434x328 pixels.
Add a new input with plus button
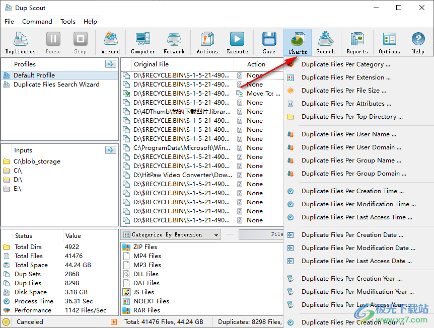tap(111, 150)
